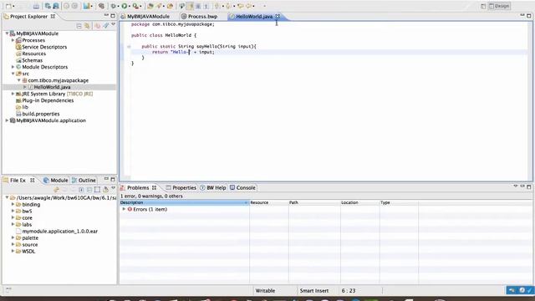Sort by Type column header
The width and height of the screenshot is (535, 301).
point(399,202)
